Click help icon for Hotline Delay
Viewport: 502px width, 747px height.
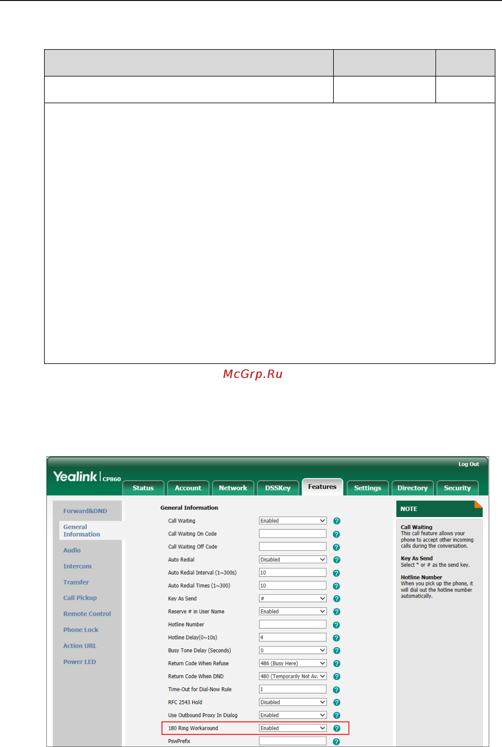tap(336, 638)
